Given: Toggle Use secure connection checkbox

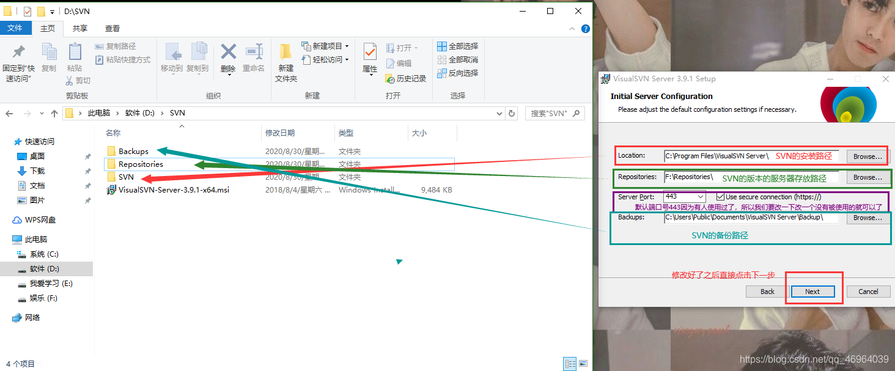Looking at the screenshot, I should pyautogui.click(x=720, y=197).
